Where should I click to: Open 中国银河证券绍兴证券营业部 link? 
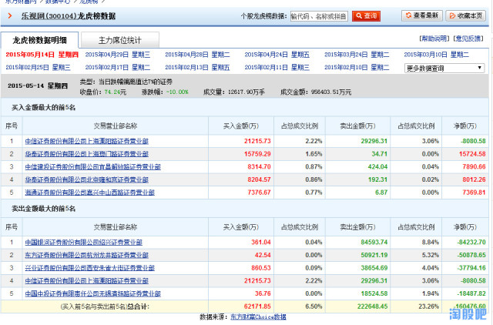pos(83,243)
